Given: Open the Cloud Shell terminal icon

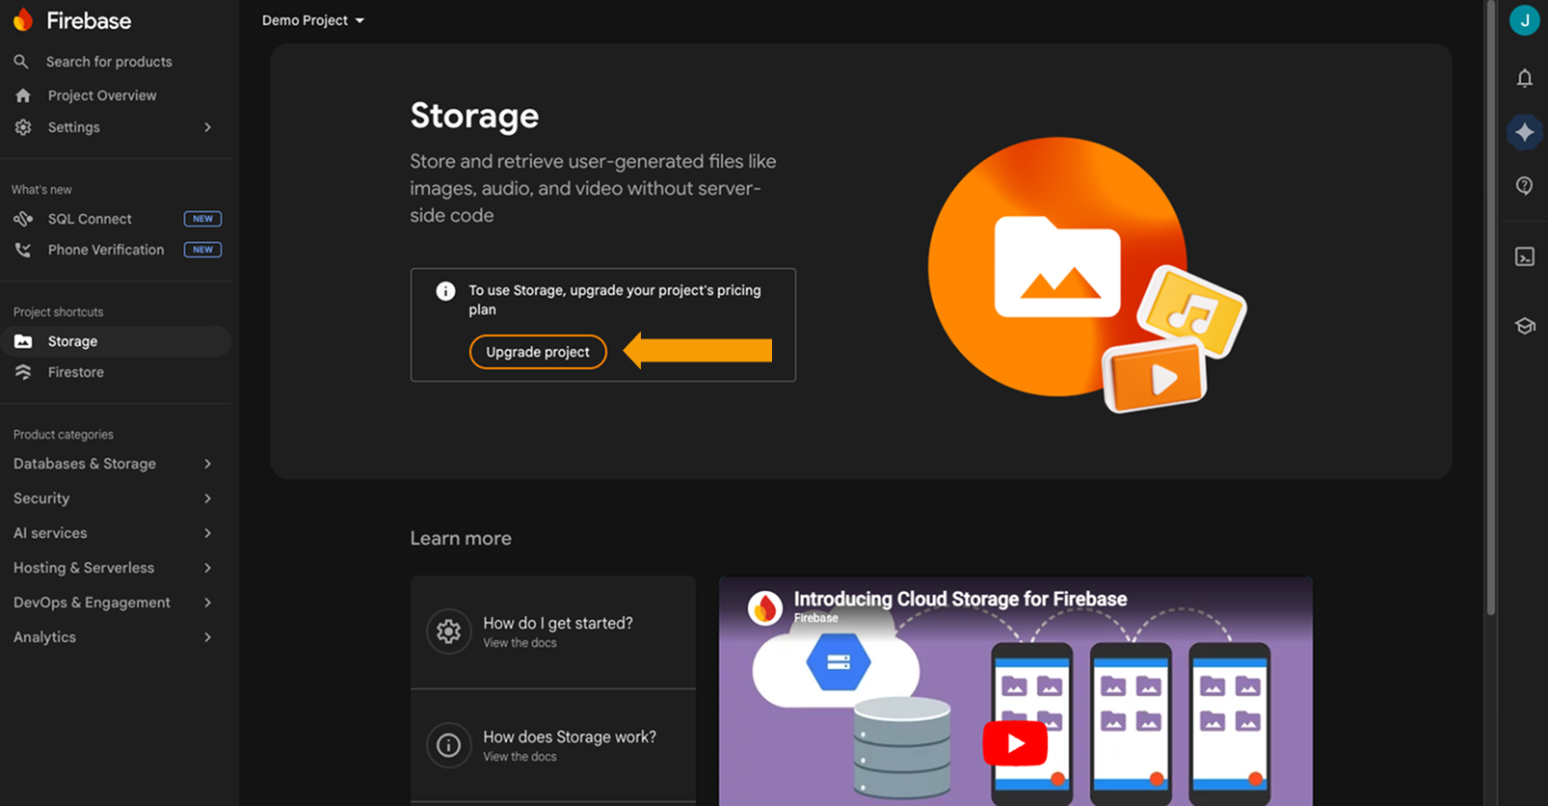Looking at the screenshot, I should [x=1524, y=256].
